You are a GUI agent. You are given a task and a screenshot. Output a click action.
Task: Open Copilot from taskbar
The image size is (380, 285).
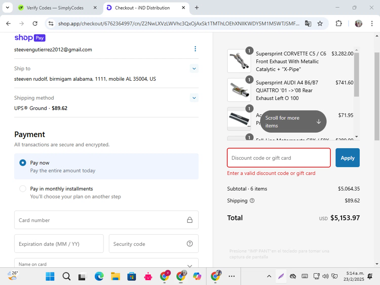point(197,276)
